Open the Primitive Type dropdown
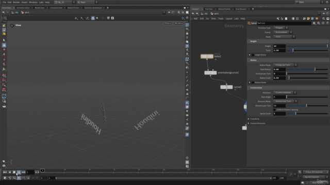The image size is (330, 185). (x=280, y=28)
